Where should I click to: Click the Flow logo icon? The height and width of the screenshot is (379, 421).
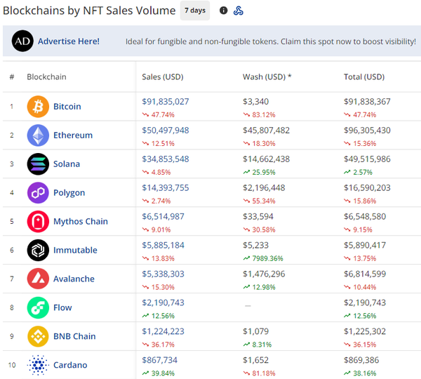(x=38, y=308)
